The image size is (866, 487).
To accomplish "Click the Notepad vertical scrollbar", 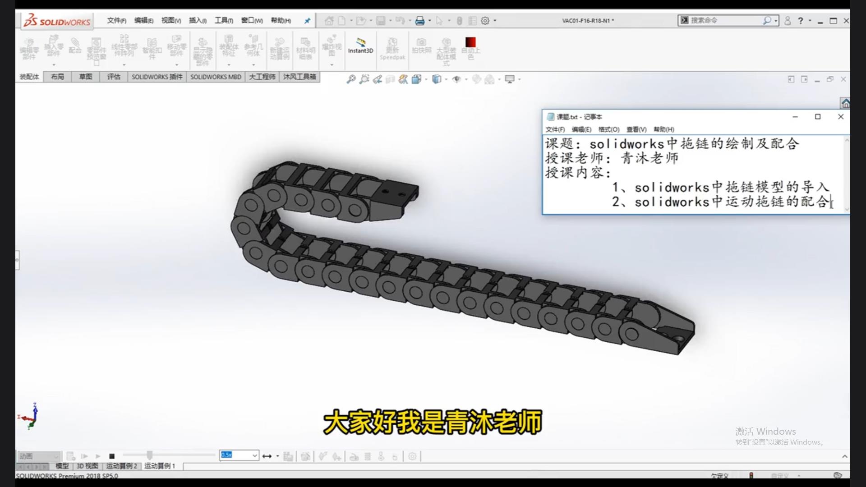I will click(x=847, y=175).
